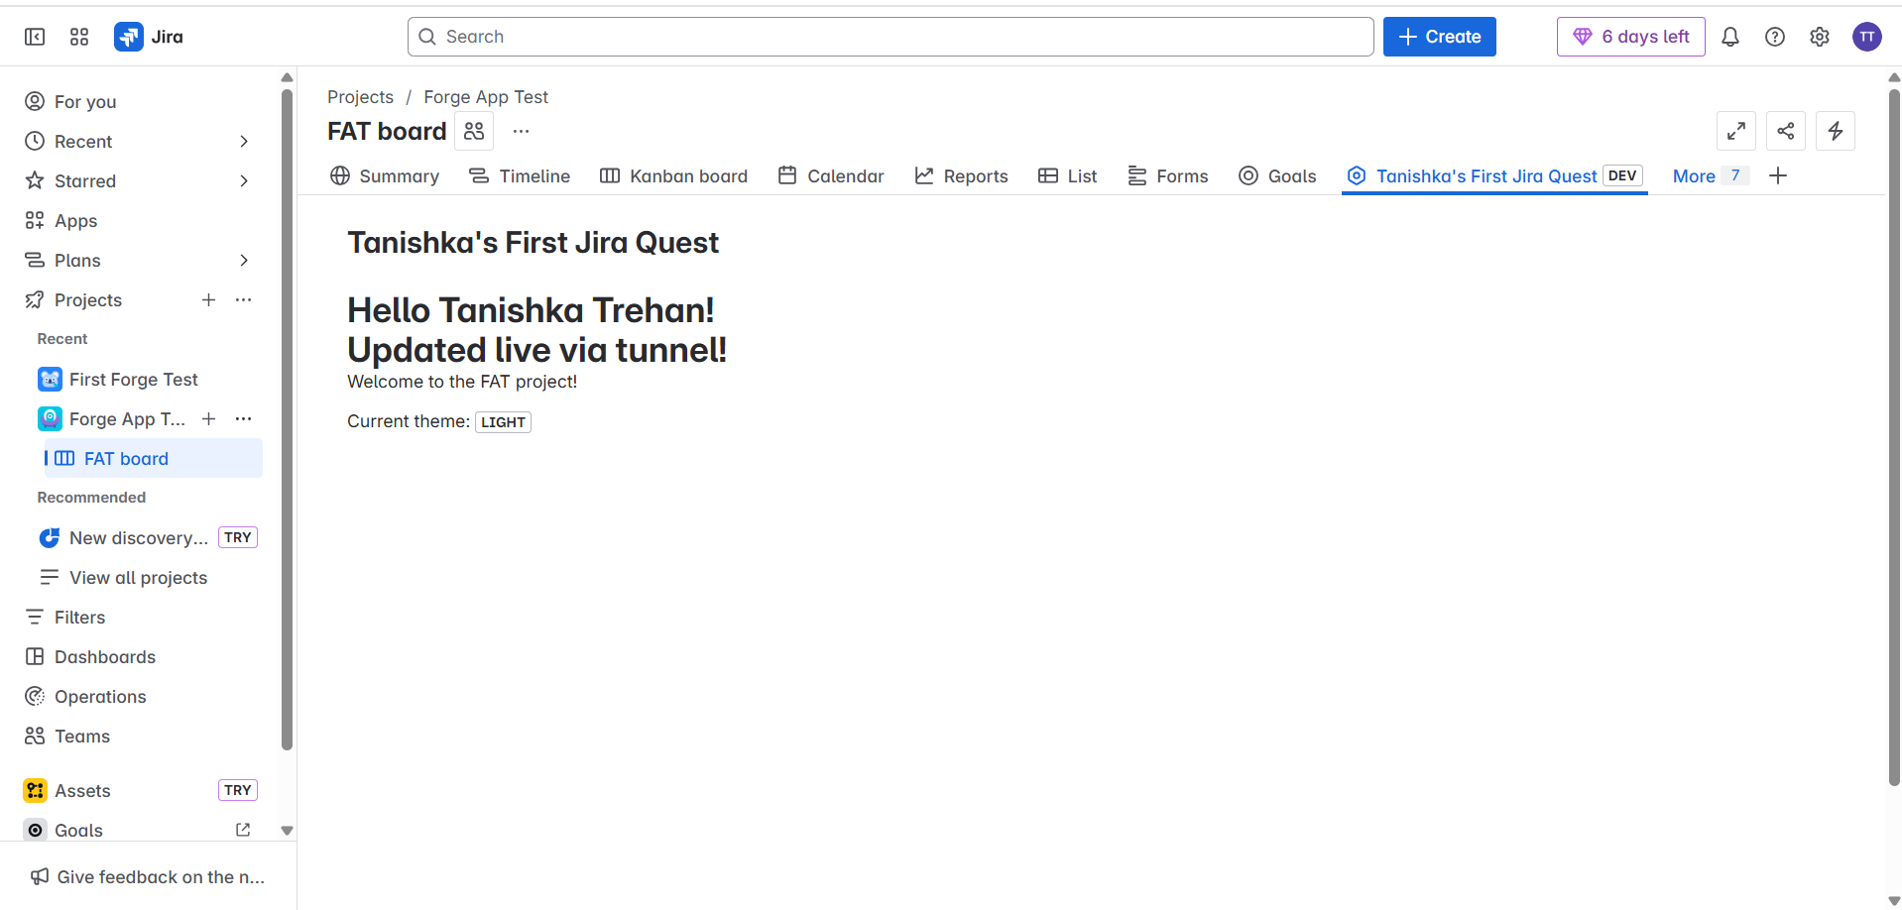Create a project via the Projects plus icon
1902x910 pixels.
tap(208, 299)
